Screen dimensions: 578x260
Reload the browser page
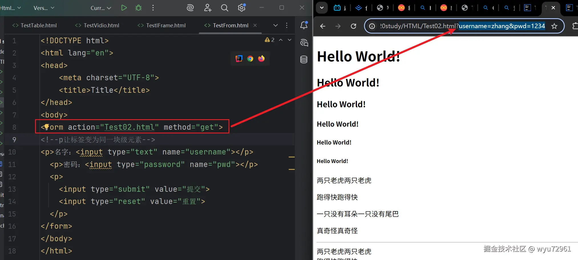tap(353, 26)
